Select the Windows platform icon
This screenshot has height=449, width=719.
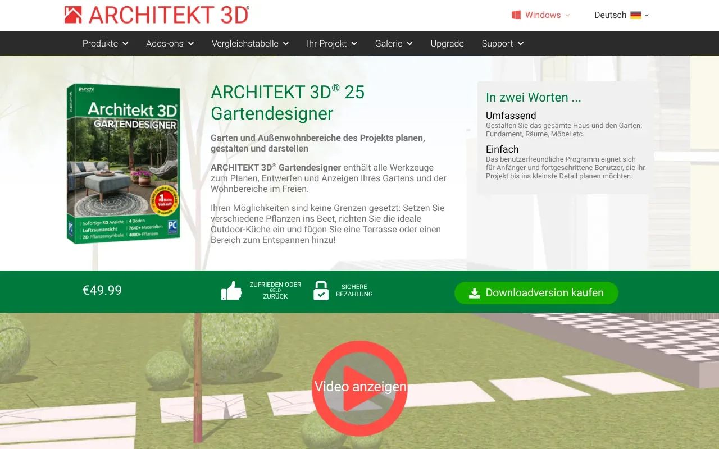[516, 15]
